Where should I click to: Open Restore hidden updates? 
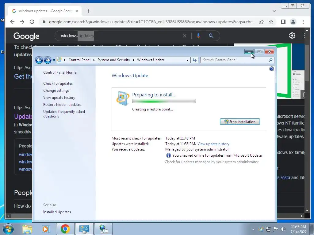[x=62, y=105]
